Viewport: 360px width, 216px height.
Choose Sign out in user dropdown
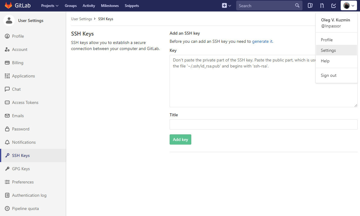coord(337,75)
